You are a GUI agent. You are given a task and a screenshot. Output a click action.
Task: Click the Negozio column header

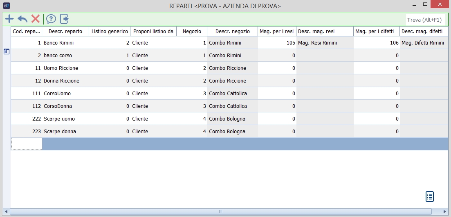[192, 31]
